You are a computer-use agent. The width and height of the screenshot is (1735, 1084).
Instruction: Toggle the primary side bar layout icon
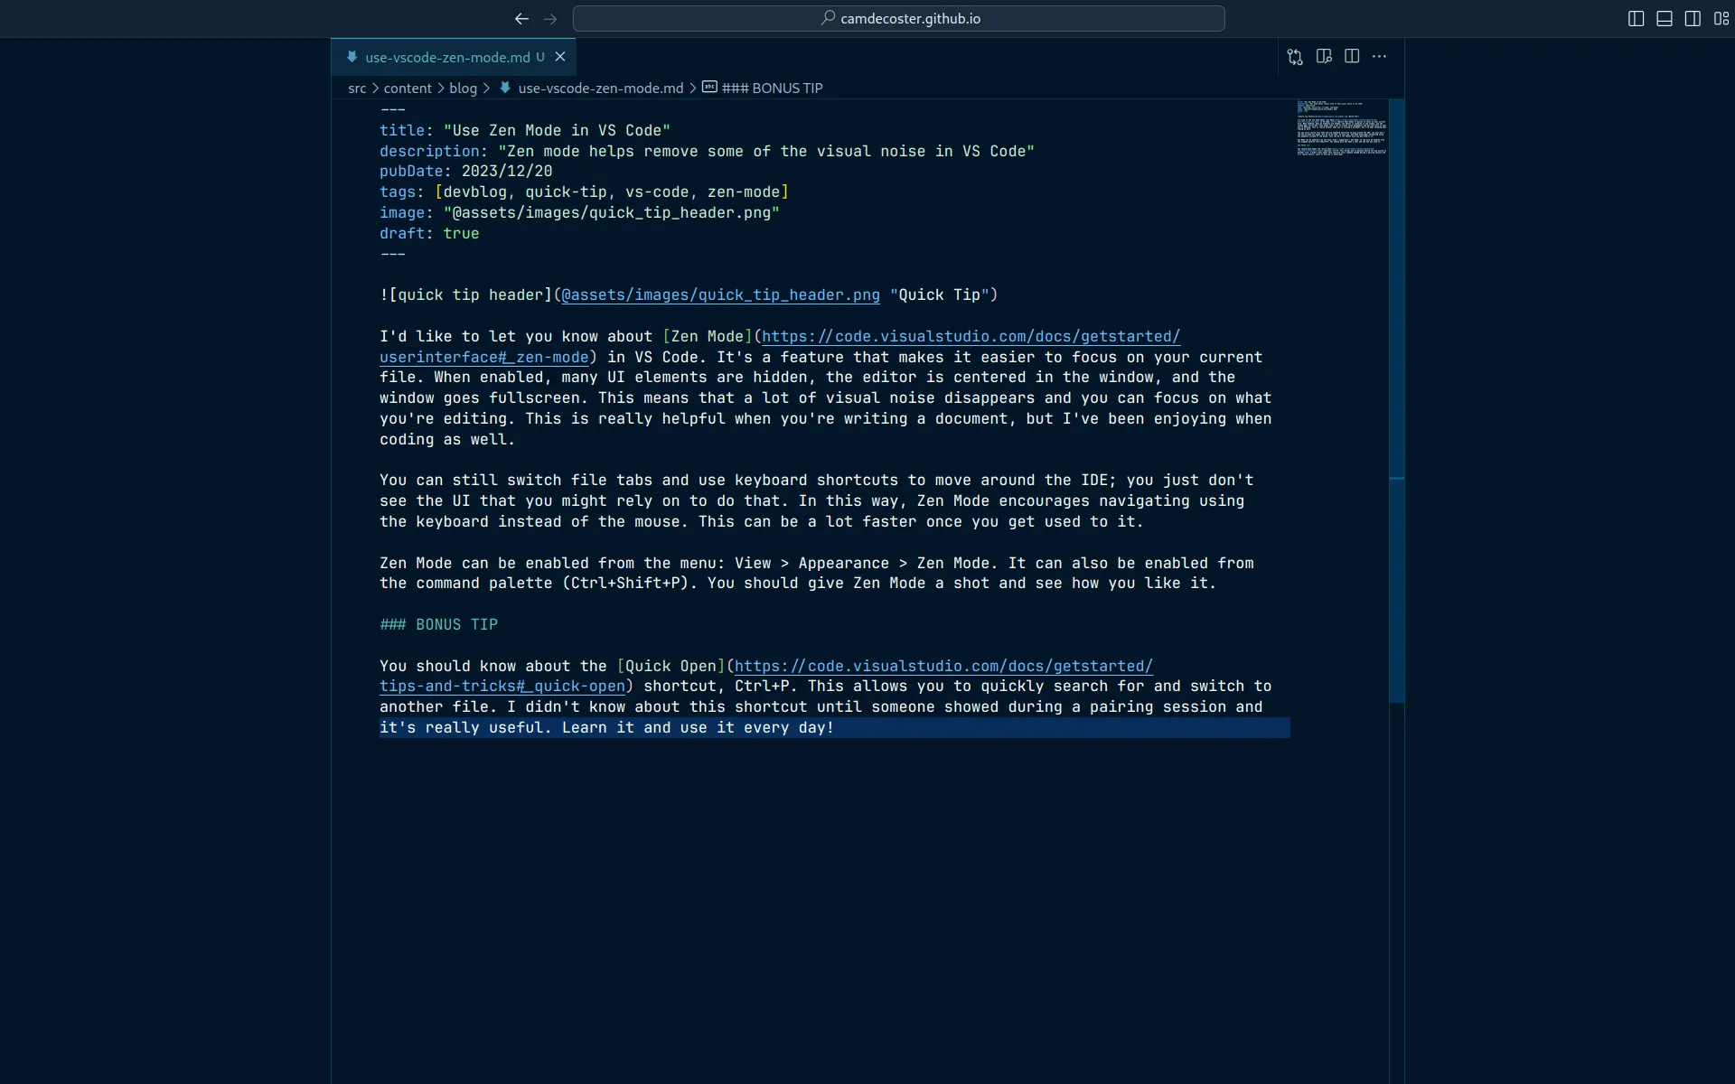click(x=1636, y=18)
